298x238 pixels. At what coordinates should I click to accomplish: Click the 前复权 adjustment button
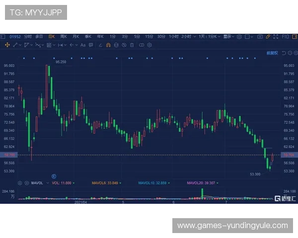coord(272,53)
